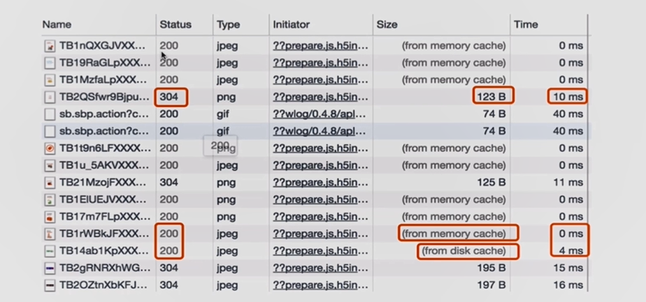Click the Type column header
Image resolution: width=646 pixels, height=302 pixels.
tap(228, 24)
